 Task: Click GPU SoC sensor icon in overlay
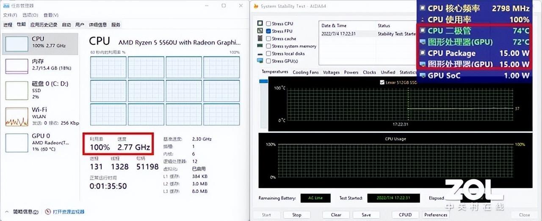coord(422,75)
